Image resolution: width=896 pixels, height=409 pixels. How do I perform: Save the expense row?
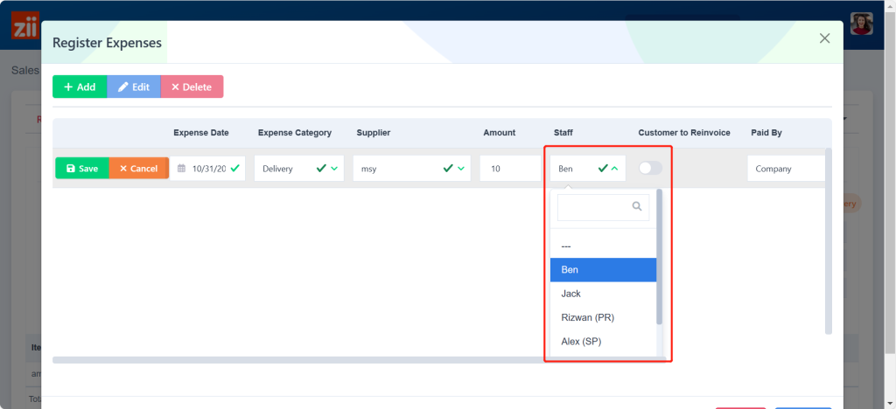pos(82,169)
